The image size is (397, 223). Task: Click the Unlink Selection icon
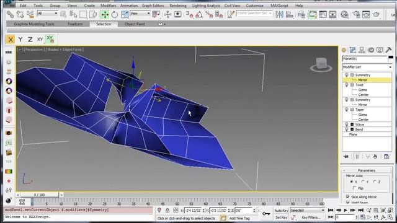[x=20, y=14]
